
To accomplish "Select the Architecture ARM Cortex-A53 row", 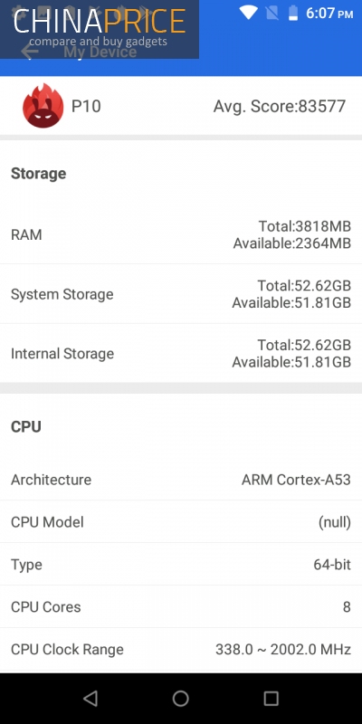I will tap(181, 480).
